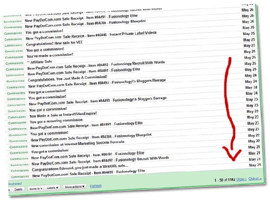Open the Labels dropdown
Viewport: 270px width, 200px height.
pos(53,188)
